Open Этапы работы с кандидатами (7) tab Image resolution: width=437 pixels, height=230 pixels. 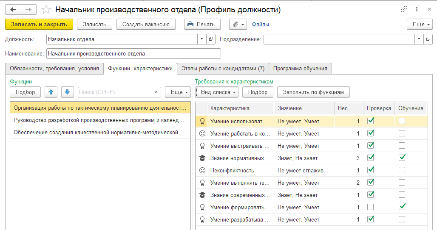click(223, 69)
